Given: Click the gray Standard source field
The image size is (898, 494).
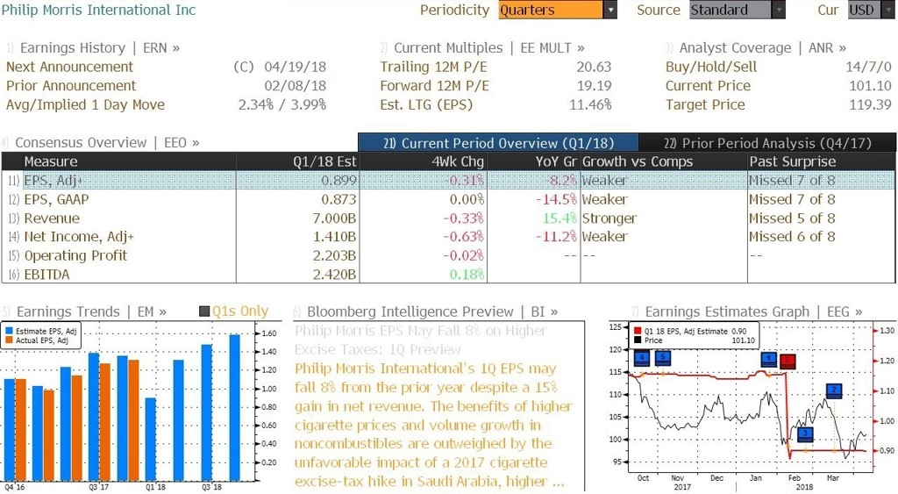Looking at the screenshot, I should [x=731, y=10].
